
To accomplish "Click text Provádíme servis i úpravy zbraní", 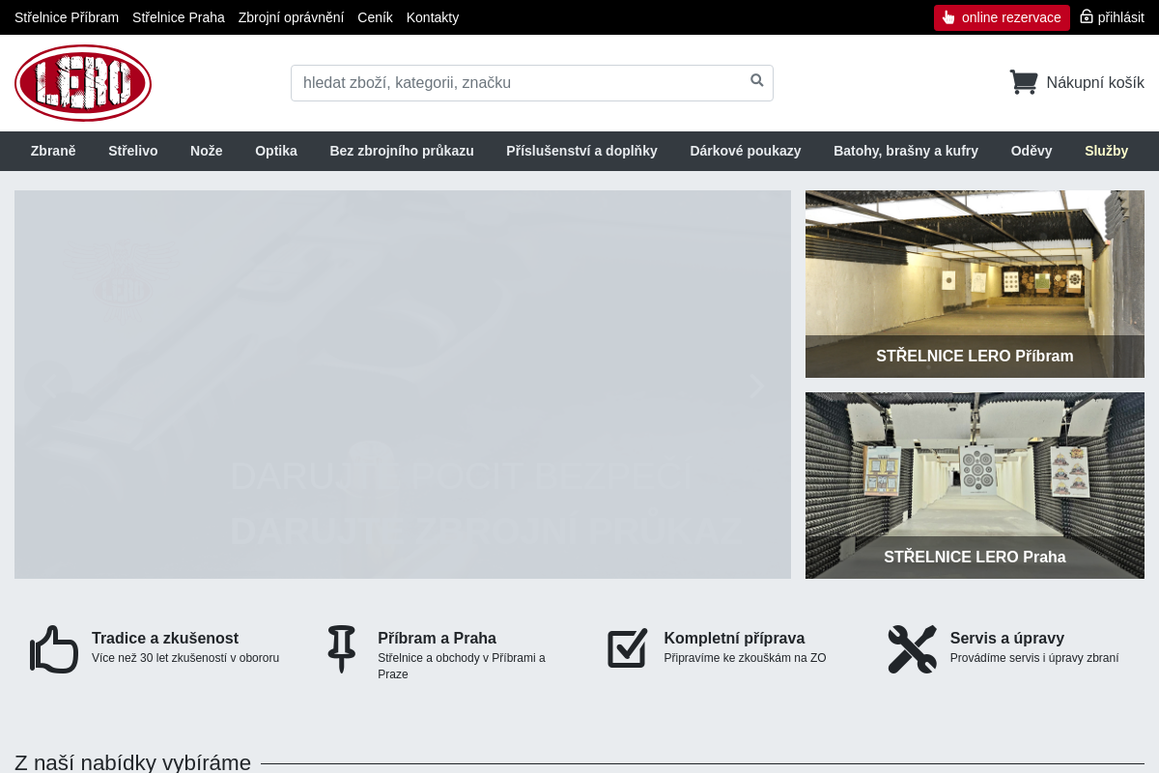I will (x=1034, y=658).
